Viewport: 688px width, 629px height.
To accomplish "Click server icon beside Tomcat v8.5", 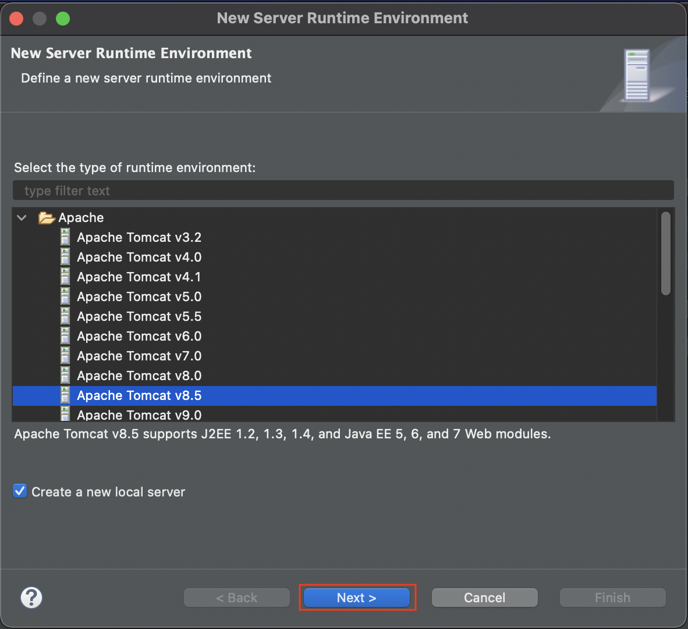I will [65, 395].
